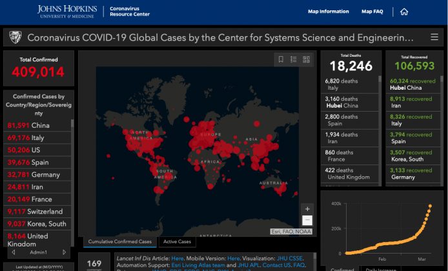Select 24,811 Iran in confirmed list
Screen dimensions: 448x271
point(37,186)
